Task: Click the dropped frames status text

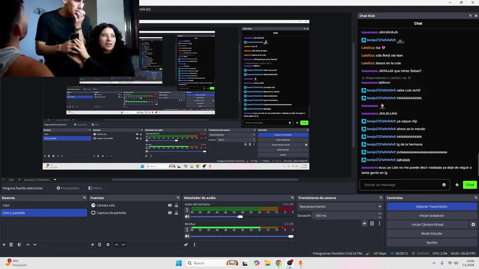Action: (338, 253)
